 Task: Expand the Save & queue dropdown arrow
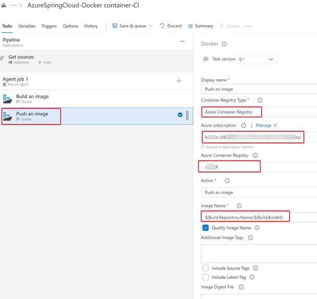click(151, 26)
